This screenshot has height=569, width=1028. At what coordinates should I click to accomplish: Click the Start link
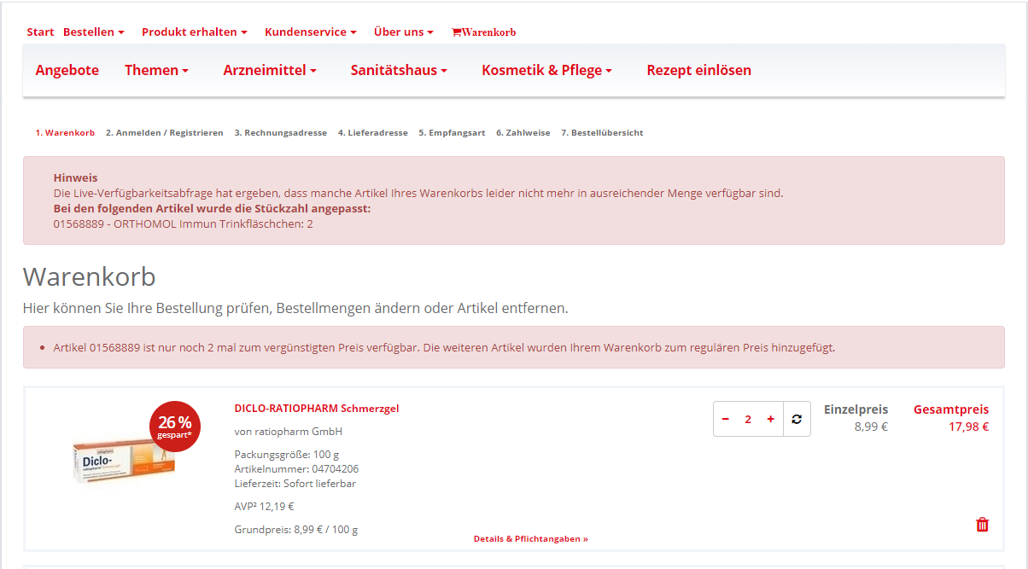40,32
